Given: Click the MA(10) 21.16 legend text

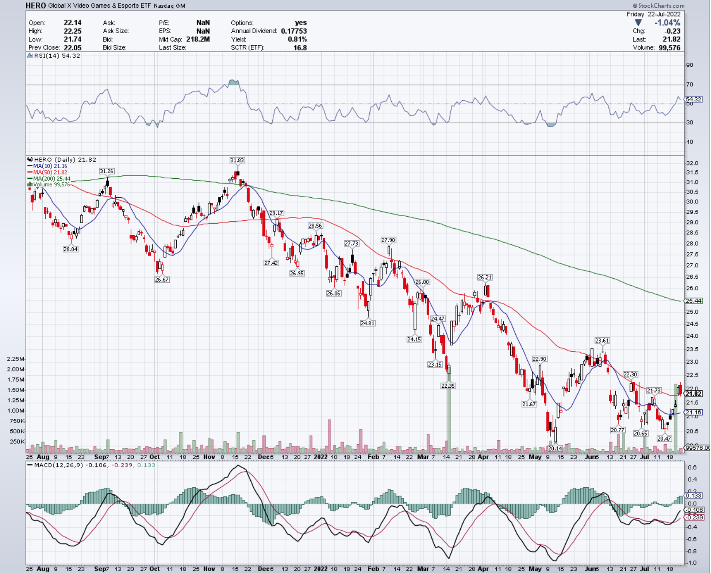Looking at the screenshot, I should [50, 166].
